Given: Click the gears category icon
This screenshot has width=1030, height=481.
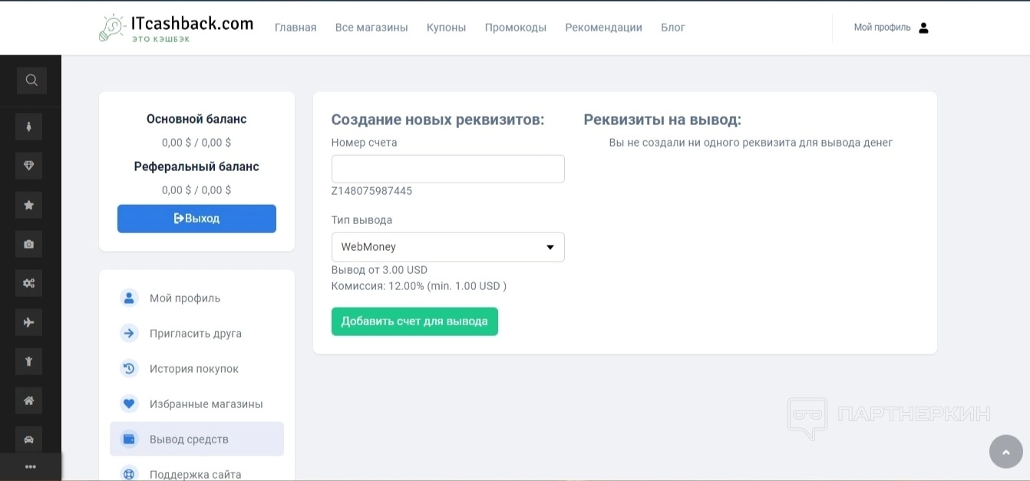Looking at the screenshot, I should (29, 283).
